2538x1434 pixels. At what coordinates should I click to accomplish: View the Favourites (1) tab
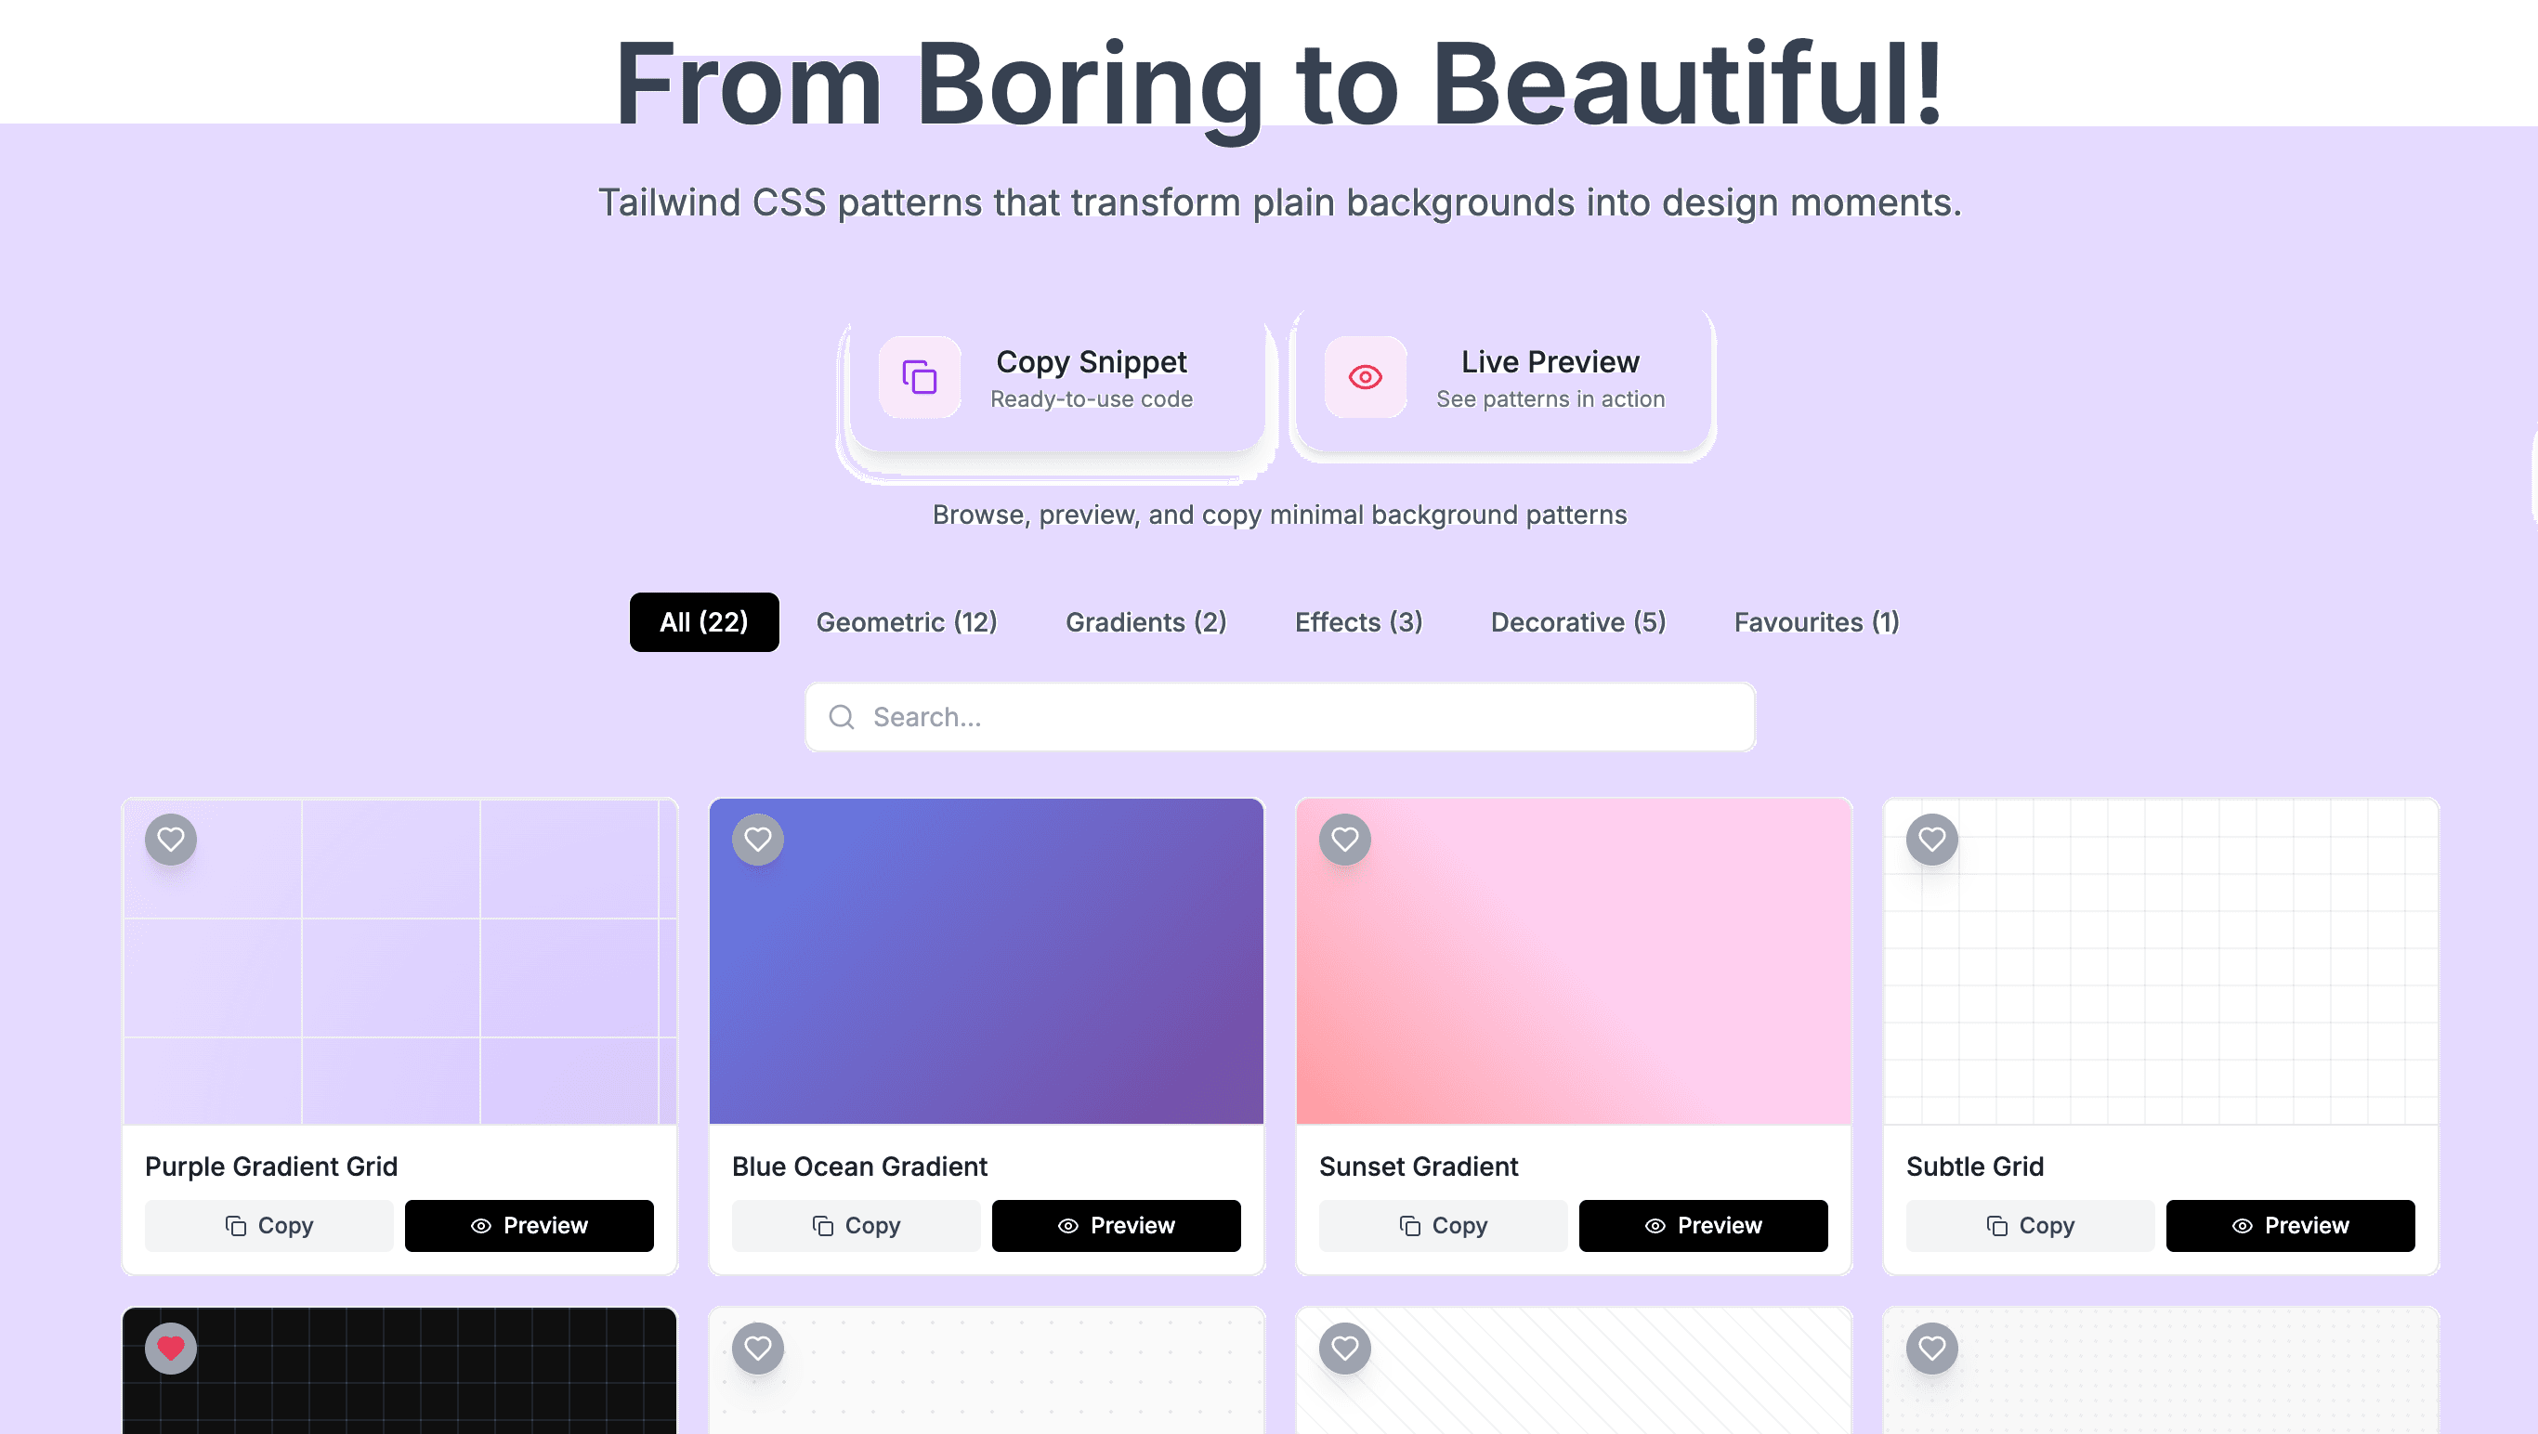(1816, 621)
